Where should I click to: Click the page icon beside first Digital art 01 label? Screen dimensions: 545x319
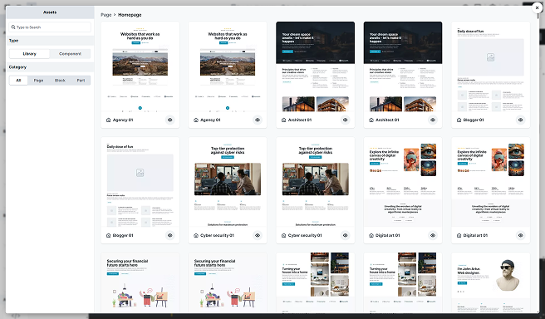click(371, 235)
